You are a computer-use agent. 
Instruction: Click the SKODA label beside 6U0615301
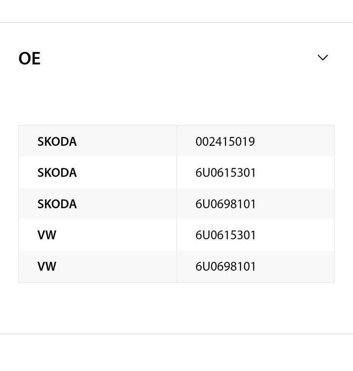click(57, 172)
